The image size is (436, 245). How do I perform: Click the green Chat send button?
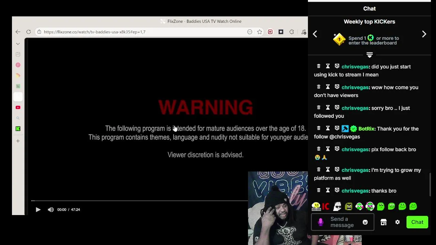[417, 222]
